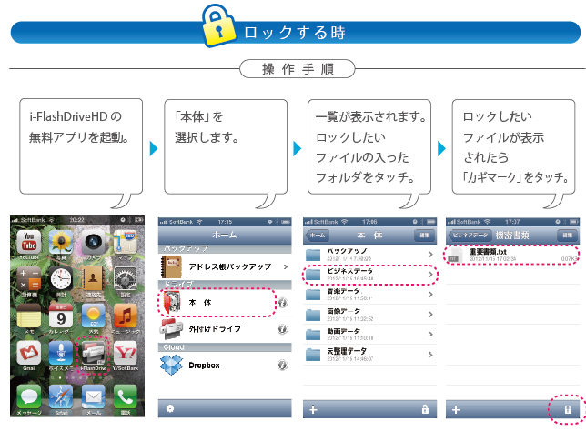586x441 pixels.
Task: Select the 外付けドライブ row
Action: (x=225, y=329)
